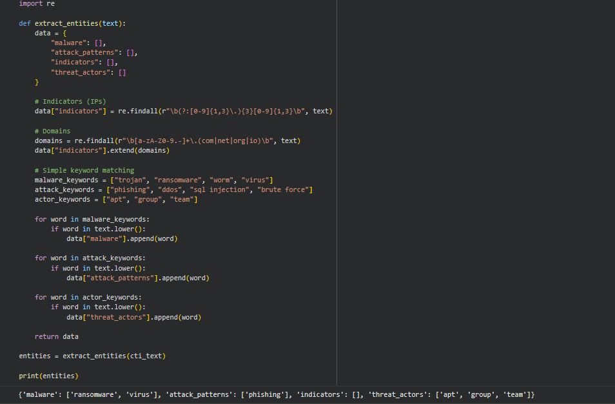Click the "attack_patterns": [] dictionary entry

94,52
